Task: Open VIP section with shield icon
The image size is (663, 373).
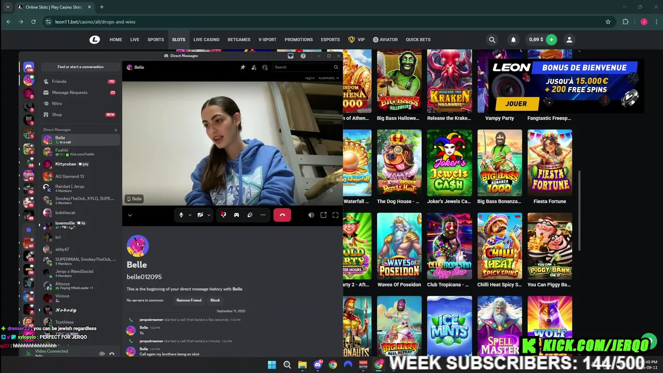Action: (356, 40)
